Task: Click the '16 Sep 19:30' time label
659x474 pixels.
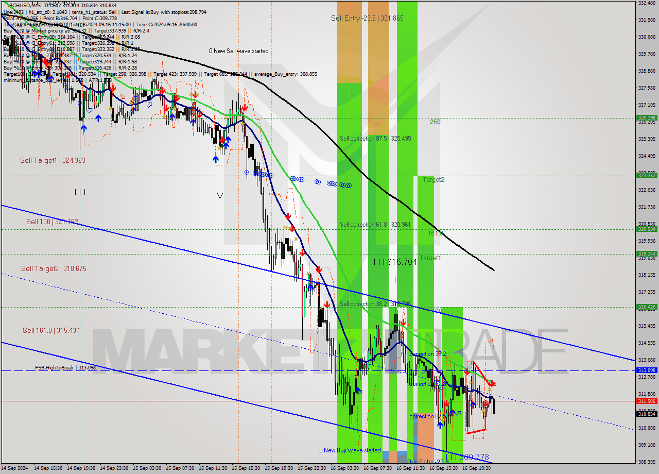Action: (x=477, y=468)
